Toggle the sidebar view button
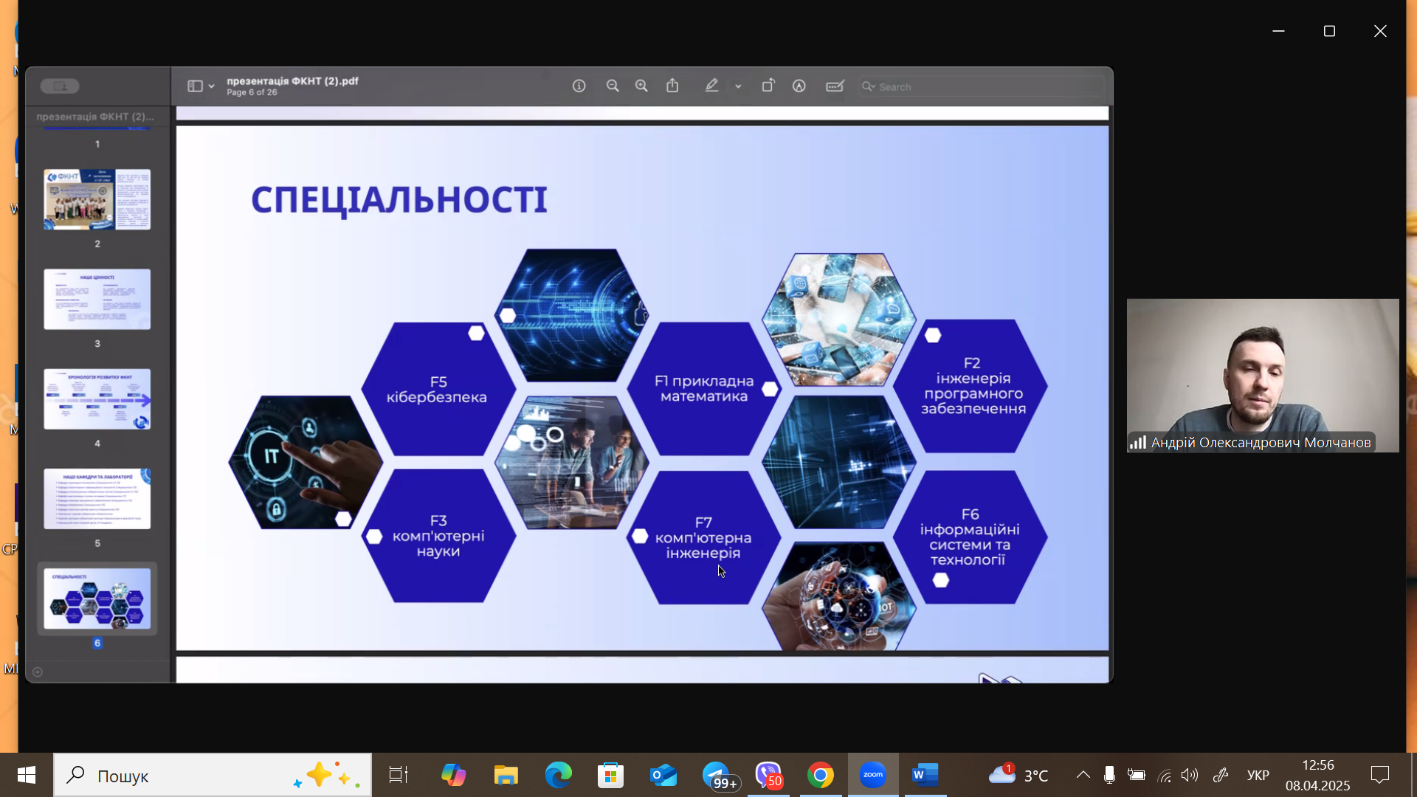 click(195, 86)
